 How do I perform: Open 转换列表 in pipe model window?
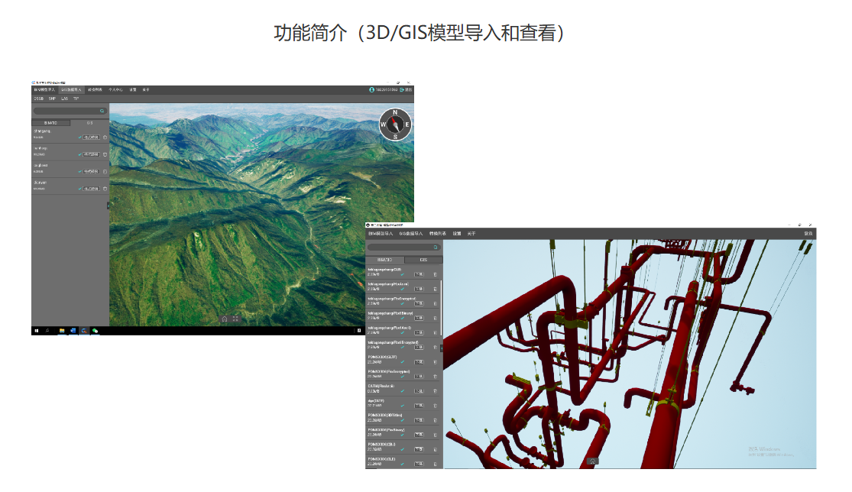point(437,234)
